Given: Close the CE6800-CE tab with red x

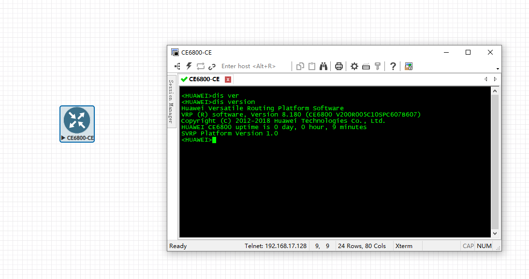Looking at the screenshot, I should tap(228, 79).
